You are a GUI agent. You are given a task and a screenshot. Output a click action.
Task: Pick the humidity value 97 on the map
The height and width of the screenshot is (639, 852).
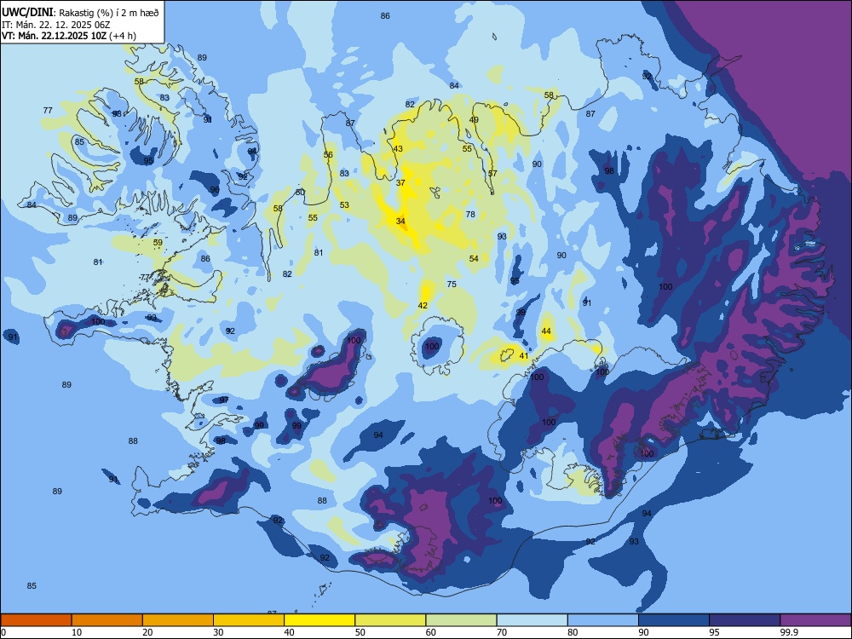tap(224, 400)
